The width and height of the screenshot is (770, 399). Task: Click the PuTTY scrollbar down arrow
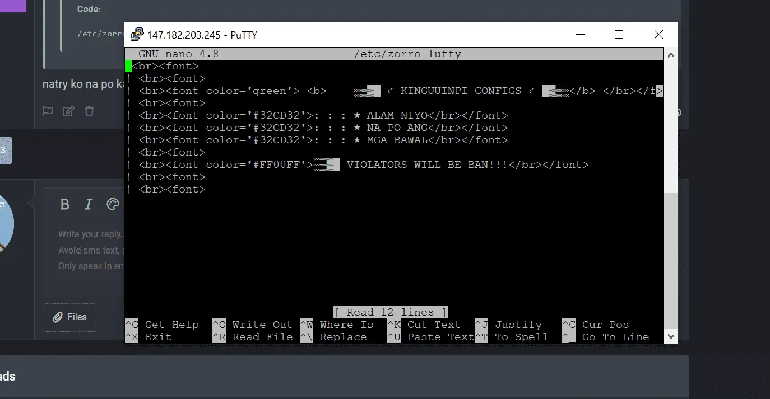pyautogui.click(x=671, y=336)
